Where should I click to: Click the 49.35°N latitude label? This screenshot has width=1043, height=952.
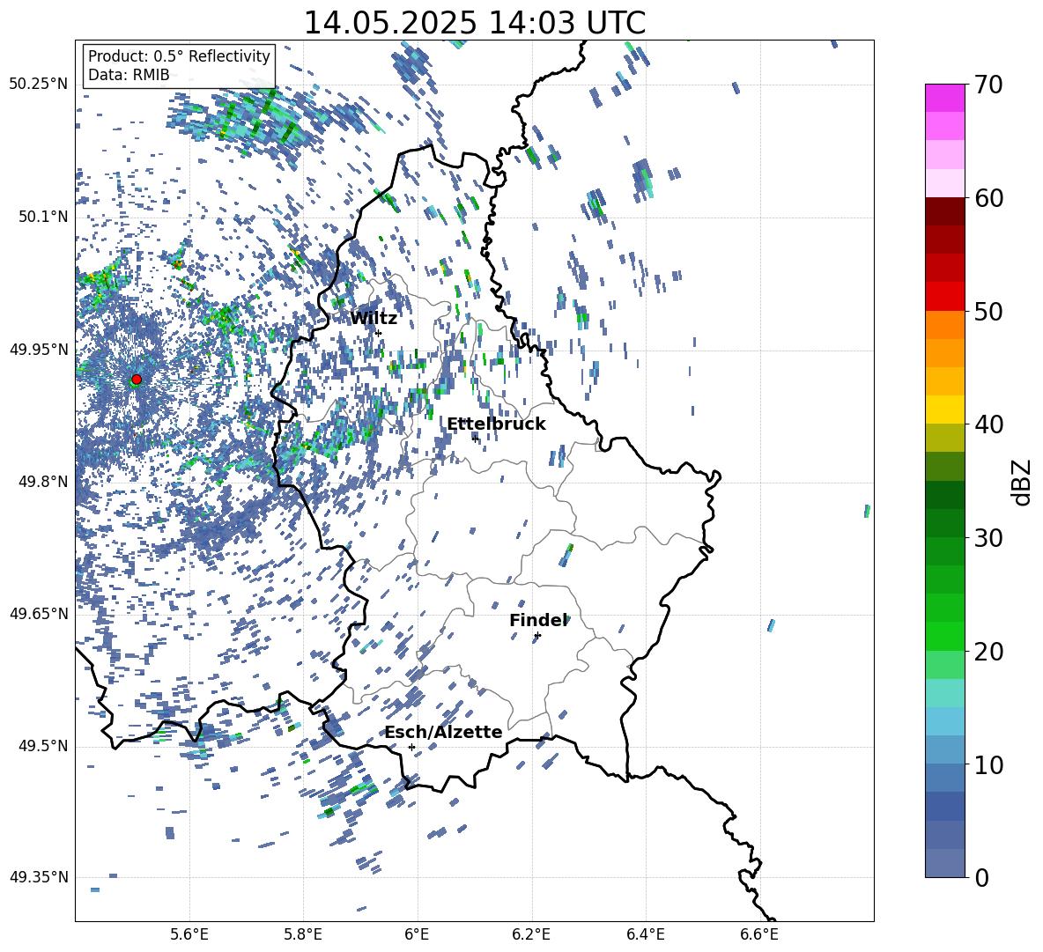39,877
